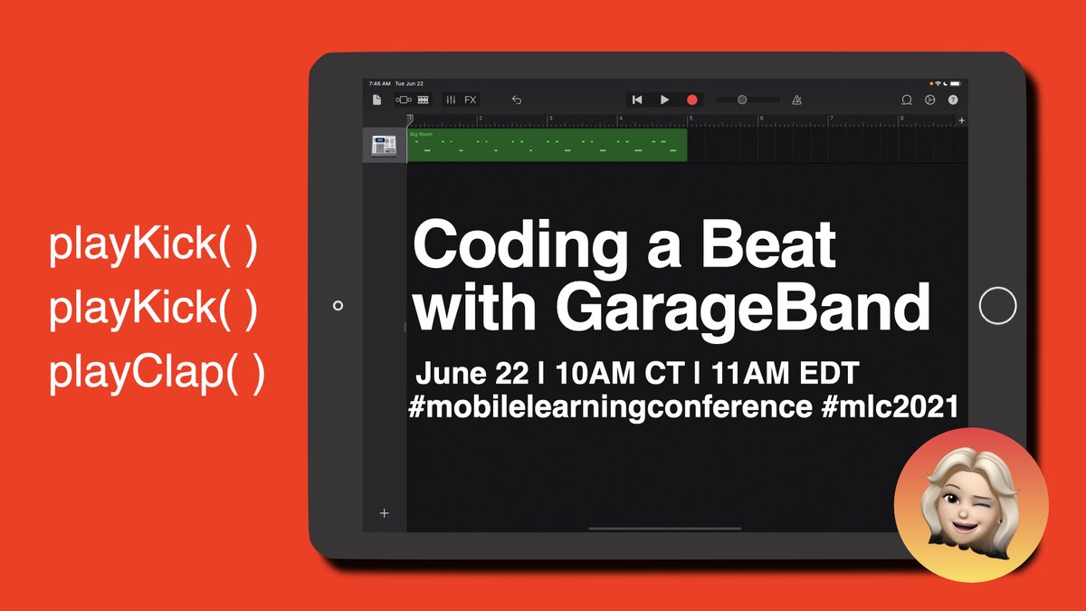Click the Wi-Fi status icon
Viewport: 1086px width, 611px height.
[x=938, y=83]
